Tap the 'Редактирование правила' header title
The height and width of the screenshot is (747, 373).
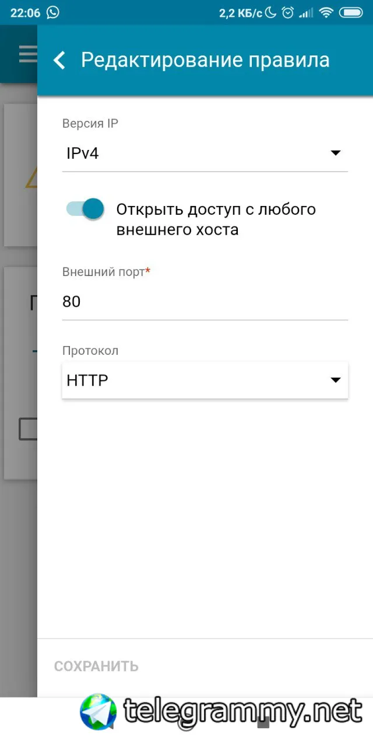click(205, 60)
